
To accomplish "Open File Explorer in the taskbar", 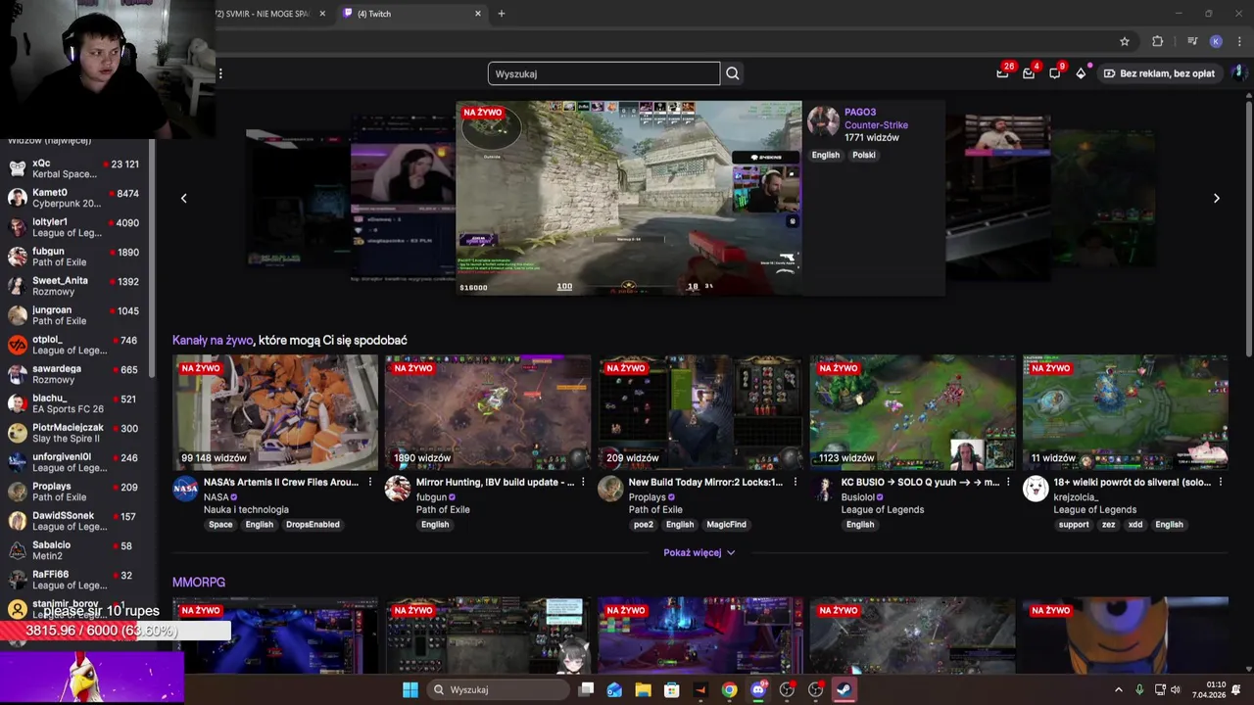I will coord(643,689).
